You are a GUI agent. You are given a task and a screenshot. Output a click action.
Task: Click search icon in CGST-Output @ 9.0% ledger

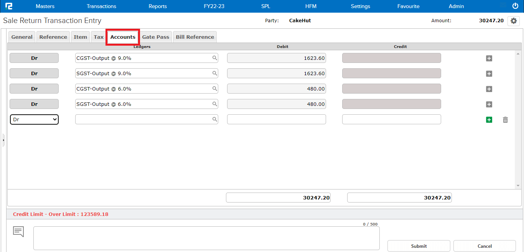(215, 58)
